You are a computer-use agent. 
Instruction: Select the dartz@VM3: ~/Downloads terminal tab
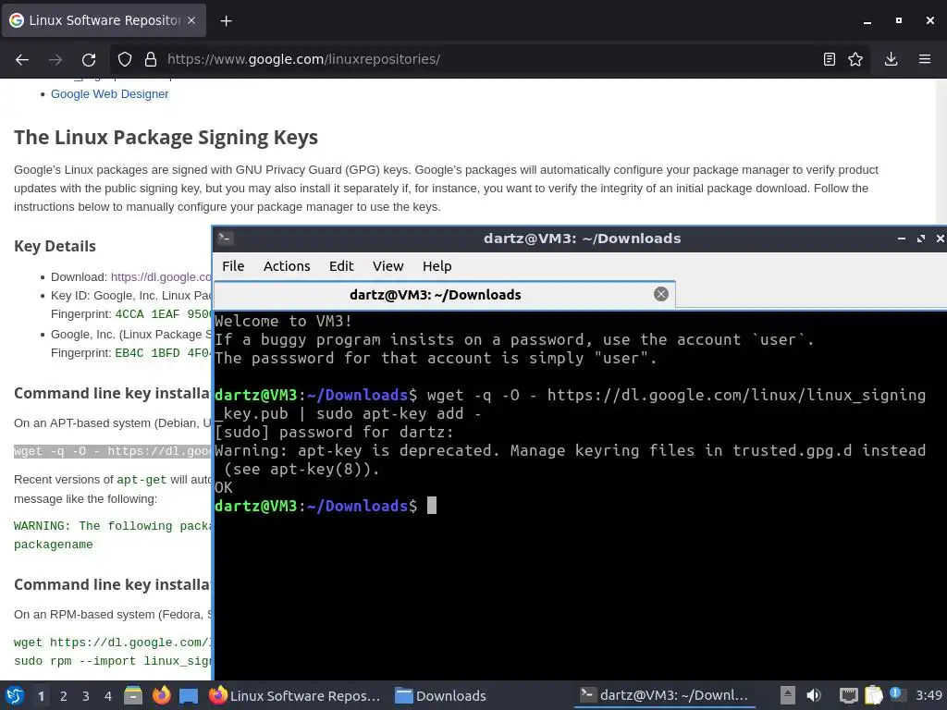pyautogui.click(x=445, y=295)
